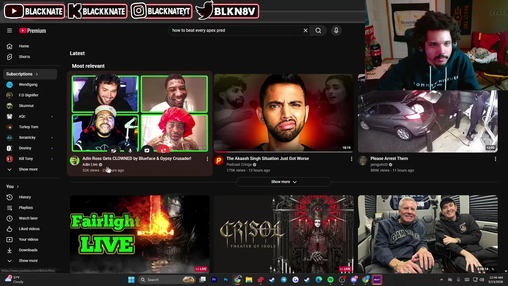Open the hamburger guide menu
Image resolution: width=508 pixels, height=286 pixels.
(x=10, y=31)
